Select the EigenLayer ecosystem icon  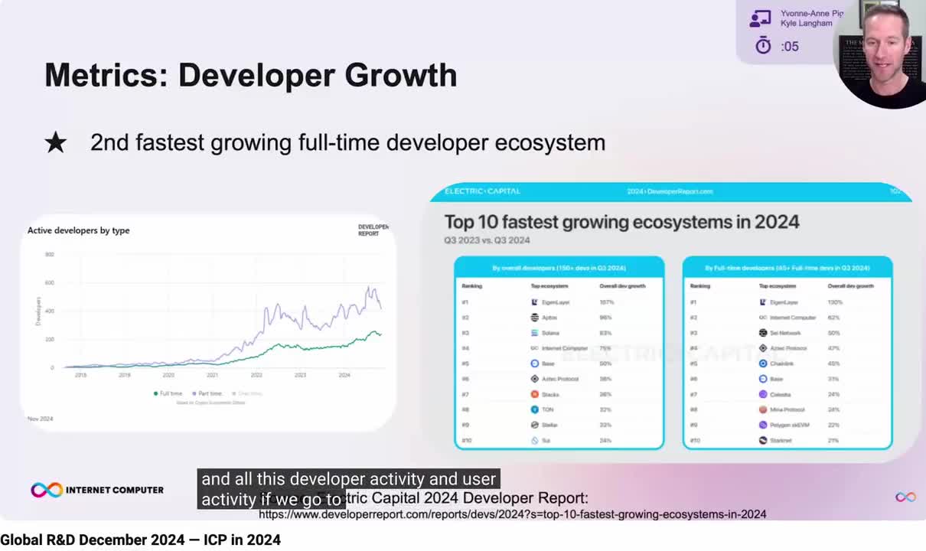tap(533, 302)
